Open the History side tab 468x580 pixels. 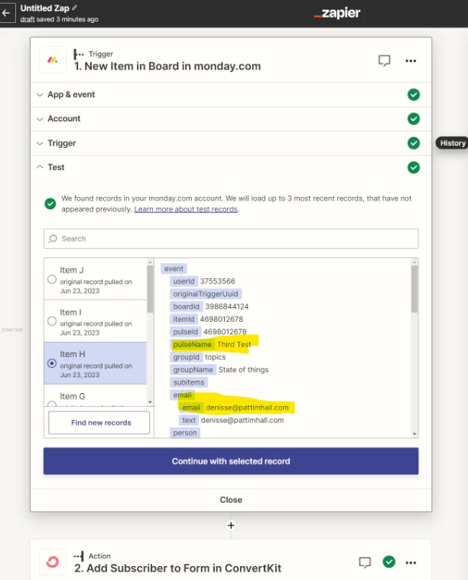pos(452,143)
